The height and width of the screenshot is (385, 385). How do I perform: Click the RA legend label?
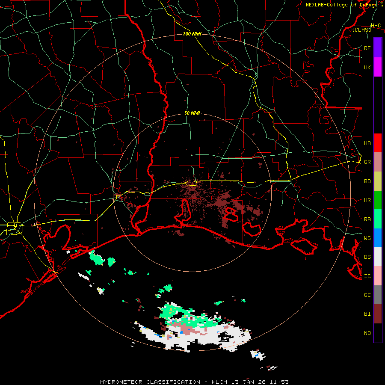[x=367, y=219]
